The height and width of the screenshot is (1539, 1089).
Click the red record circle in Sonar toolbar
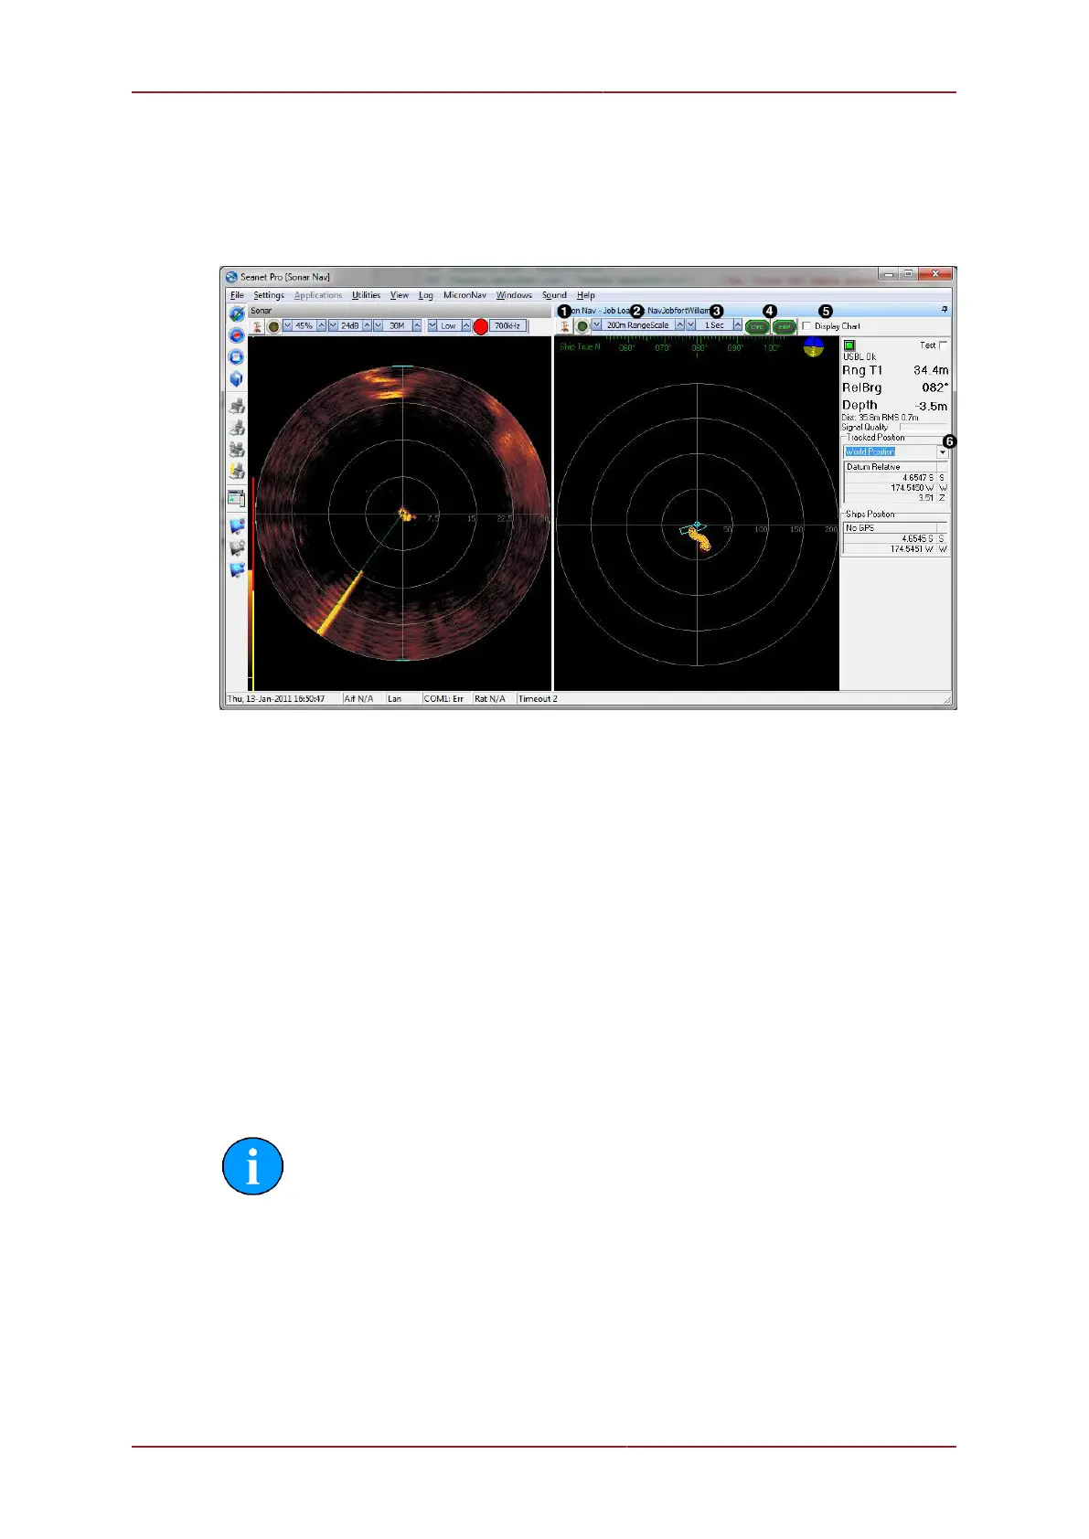[481, 326]
